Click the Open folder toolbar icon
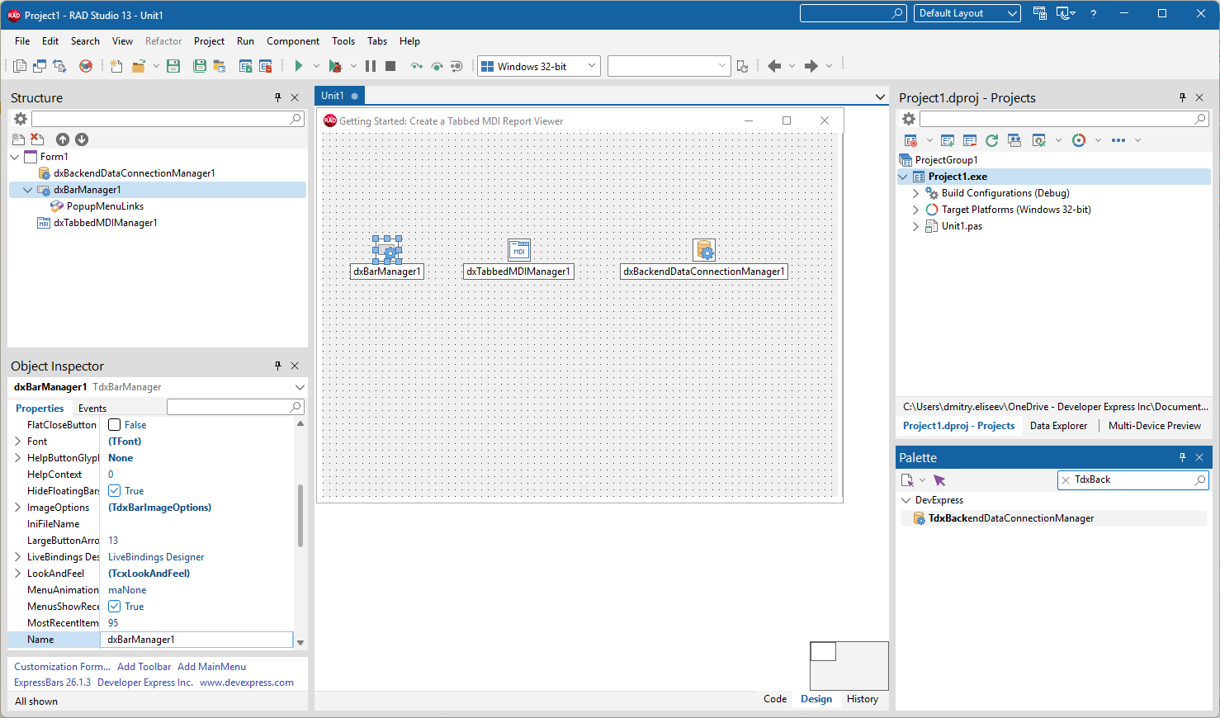1220x718 pixels. point(138,66)
